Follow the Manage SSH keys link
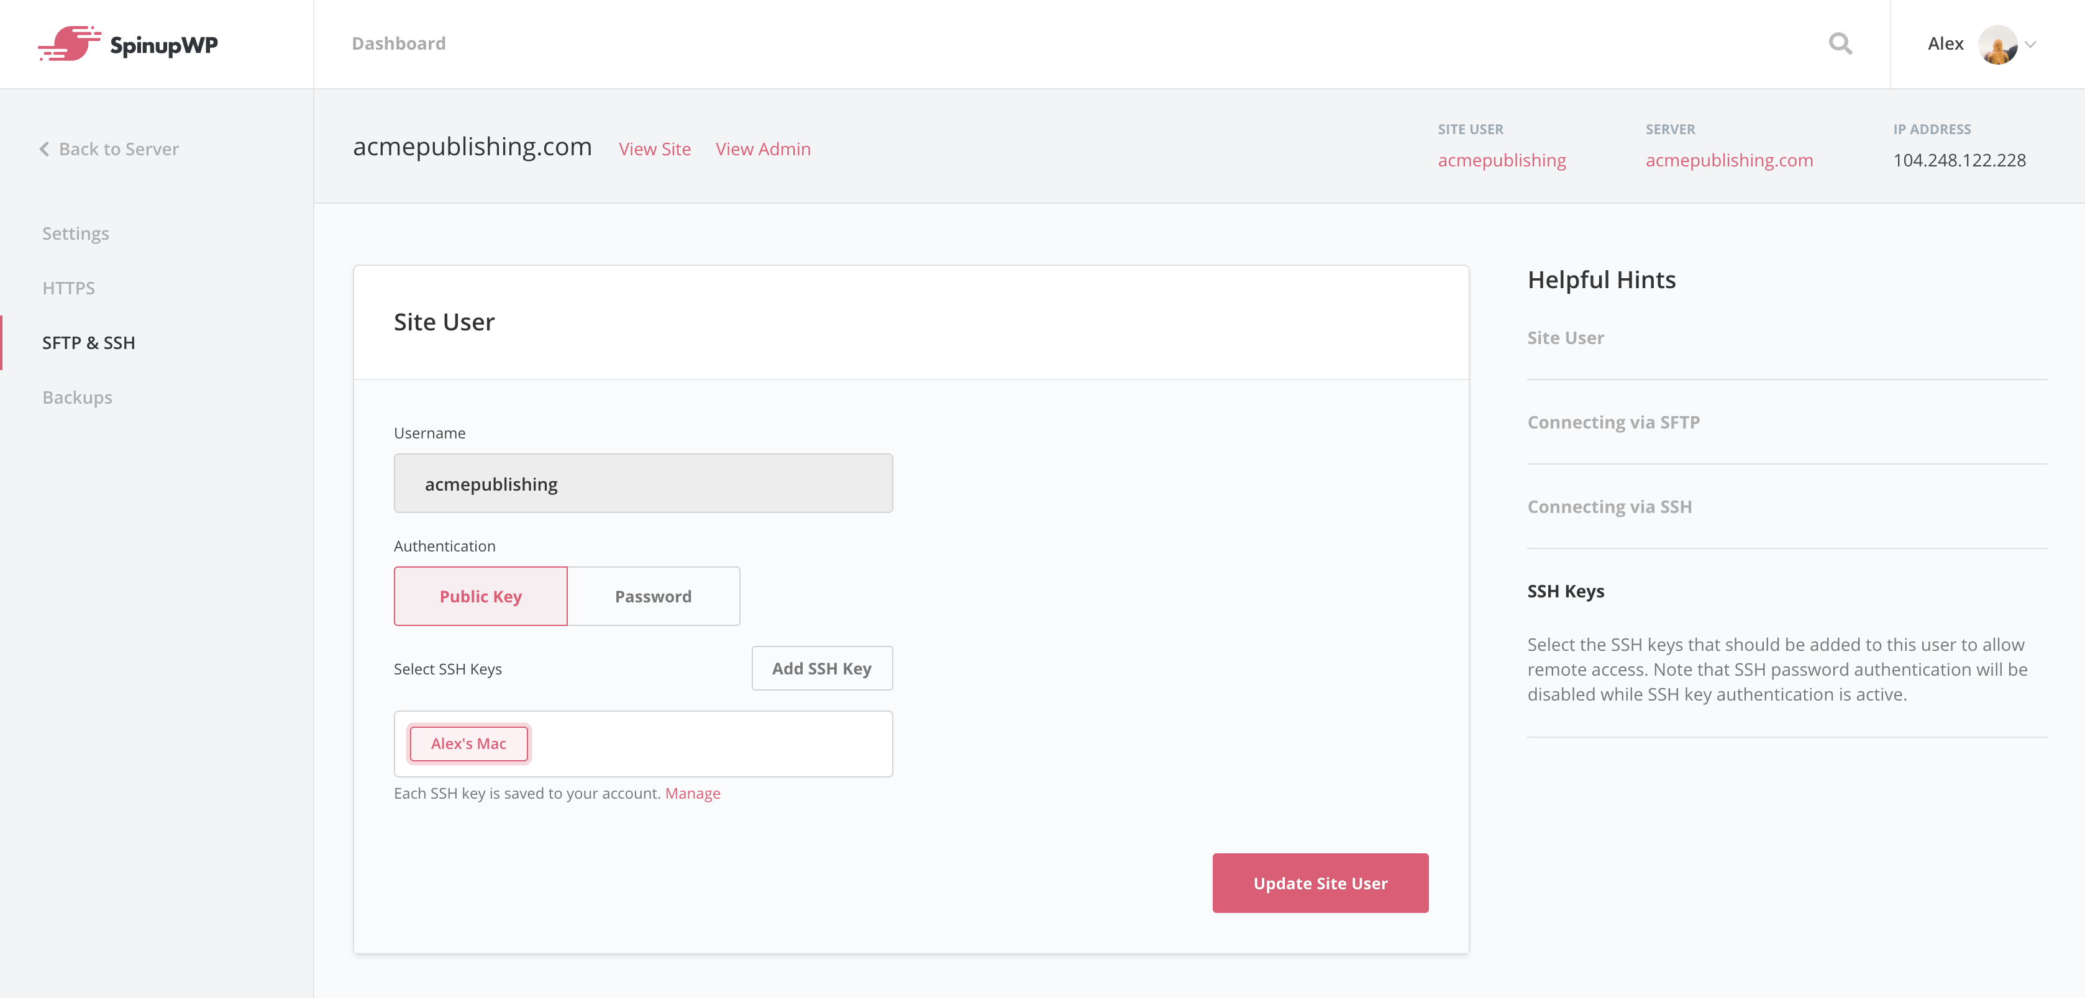 (x=692, y=794)
